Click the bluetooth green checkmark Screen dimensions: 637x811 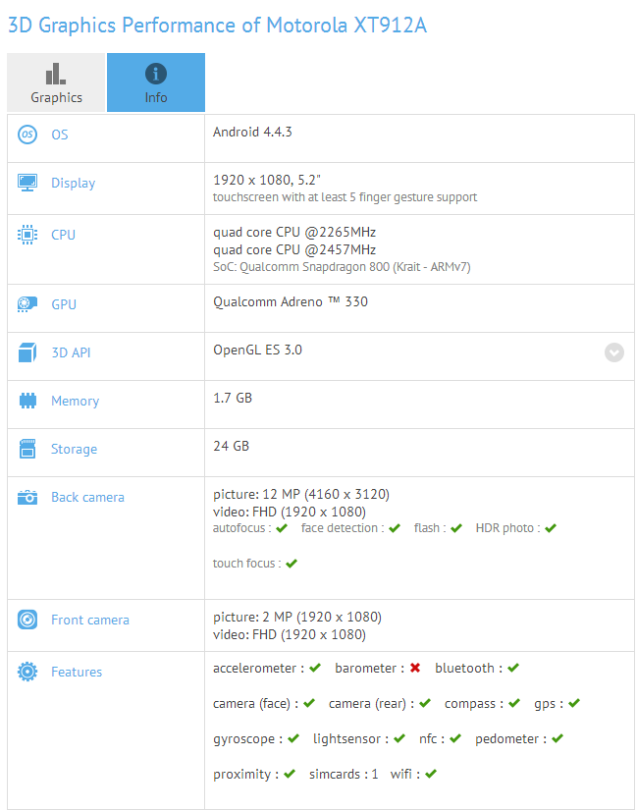tap(513, 668)
